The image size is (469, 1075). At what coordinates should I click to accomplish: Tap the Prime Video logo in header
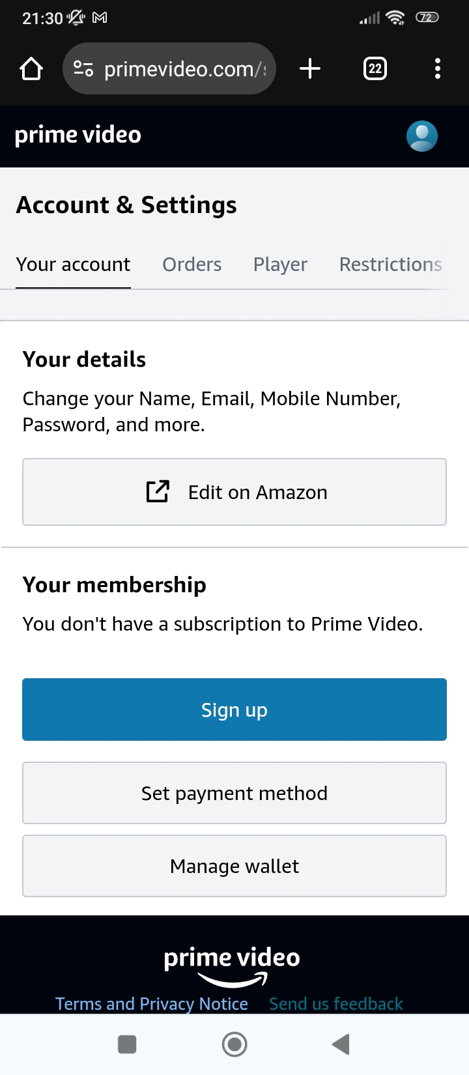78,135
